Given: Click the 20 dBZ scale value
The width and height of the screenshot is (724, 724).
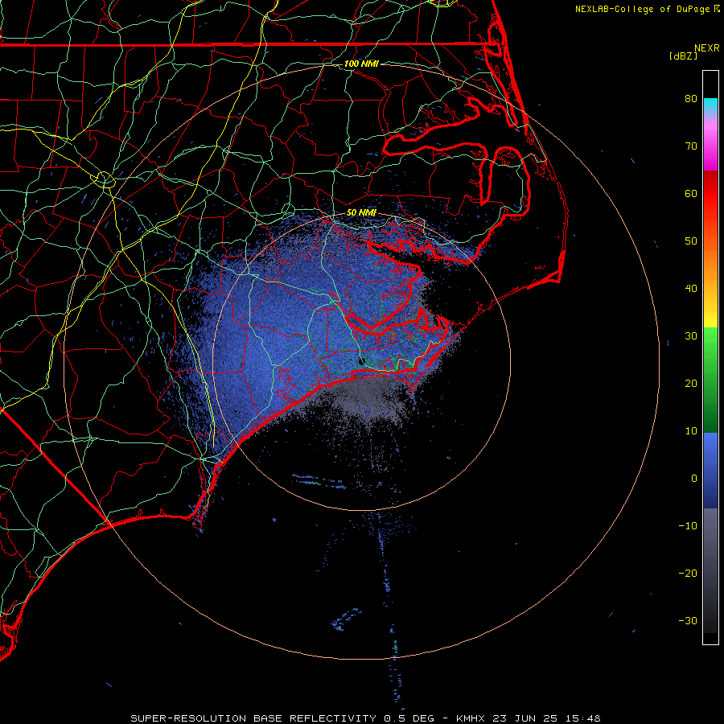Looking at the screenshot, I should 691,383.
